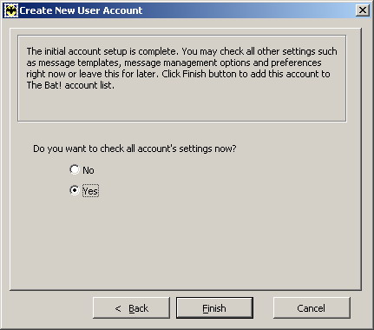Viewport: 374px width, 330px height.
Task: Close the Create New User Account dialog
Action: 363,10
